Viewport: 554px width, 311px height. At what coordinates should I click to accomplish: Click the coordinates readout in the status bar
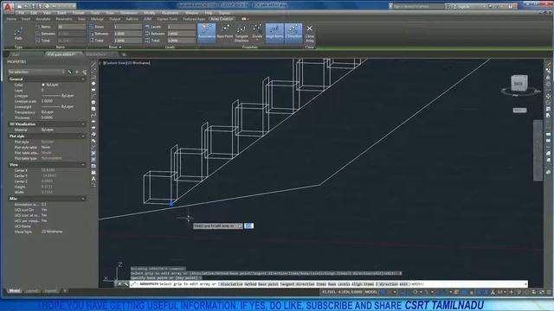click(x=342, y=292)
